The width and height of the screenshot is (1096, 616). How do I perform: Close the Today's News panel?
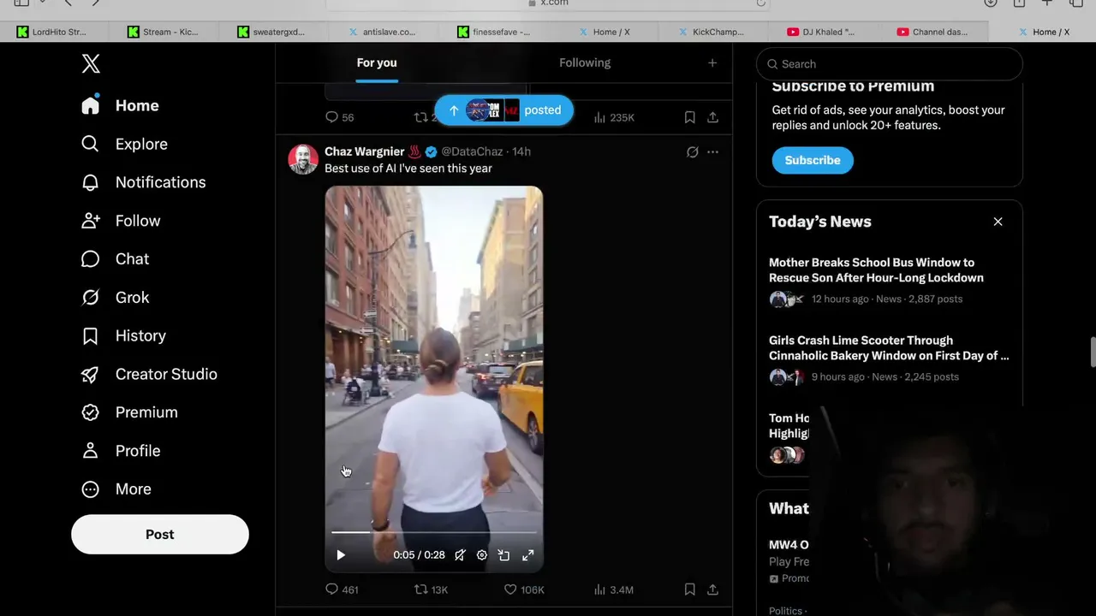pos(998,222)
